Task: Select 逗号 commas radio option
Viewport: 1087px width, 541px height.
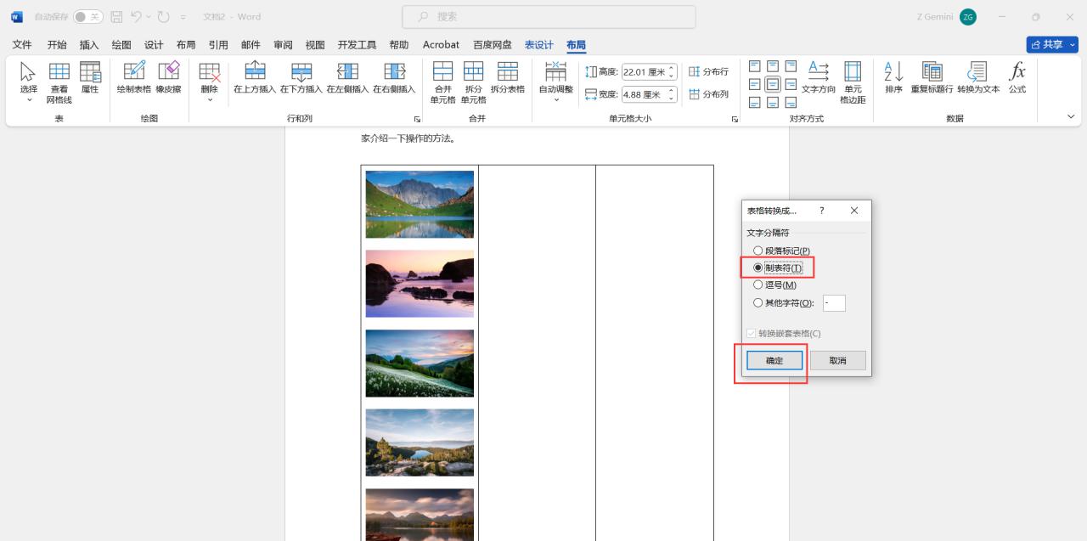Action: click(x=758, y=285)
